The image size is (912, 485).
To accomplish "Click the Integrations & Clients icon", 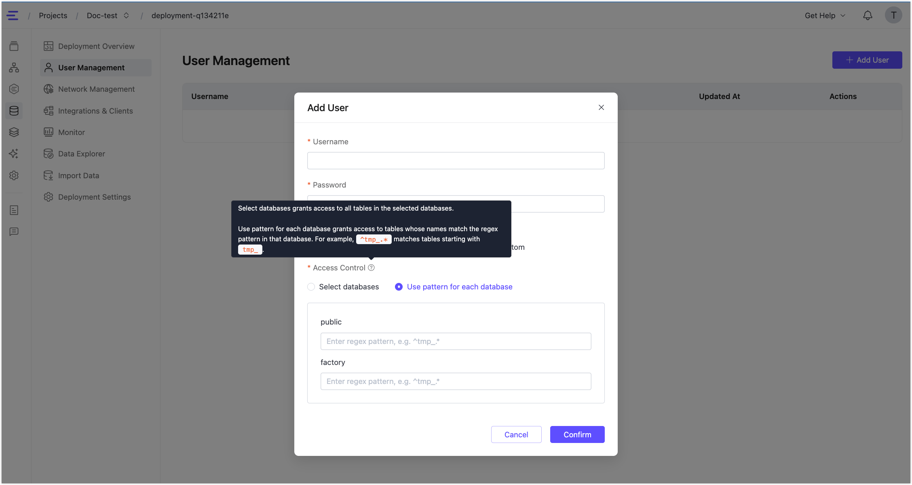I will (x=49, y=111).
